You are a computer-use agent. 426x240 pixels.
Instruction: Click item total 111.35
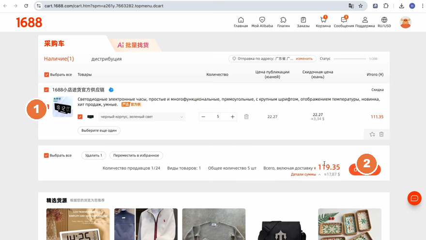[377, 117]
